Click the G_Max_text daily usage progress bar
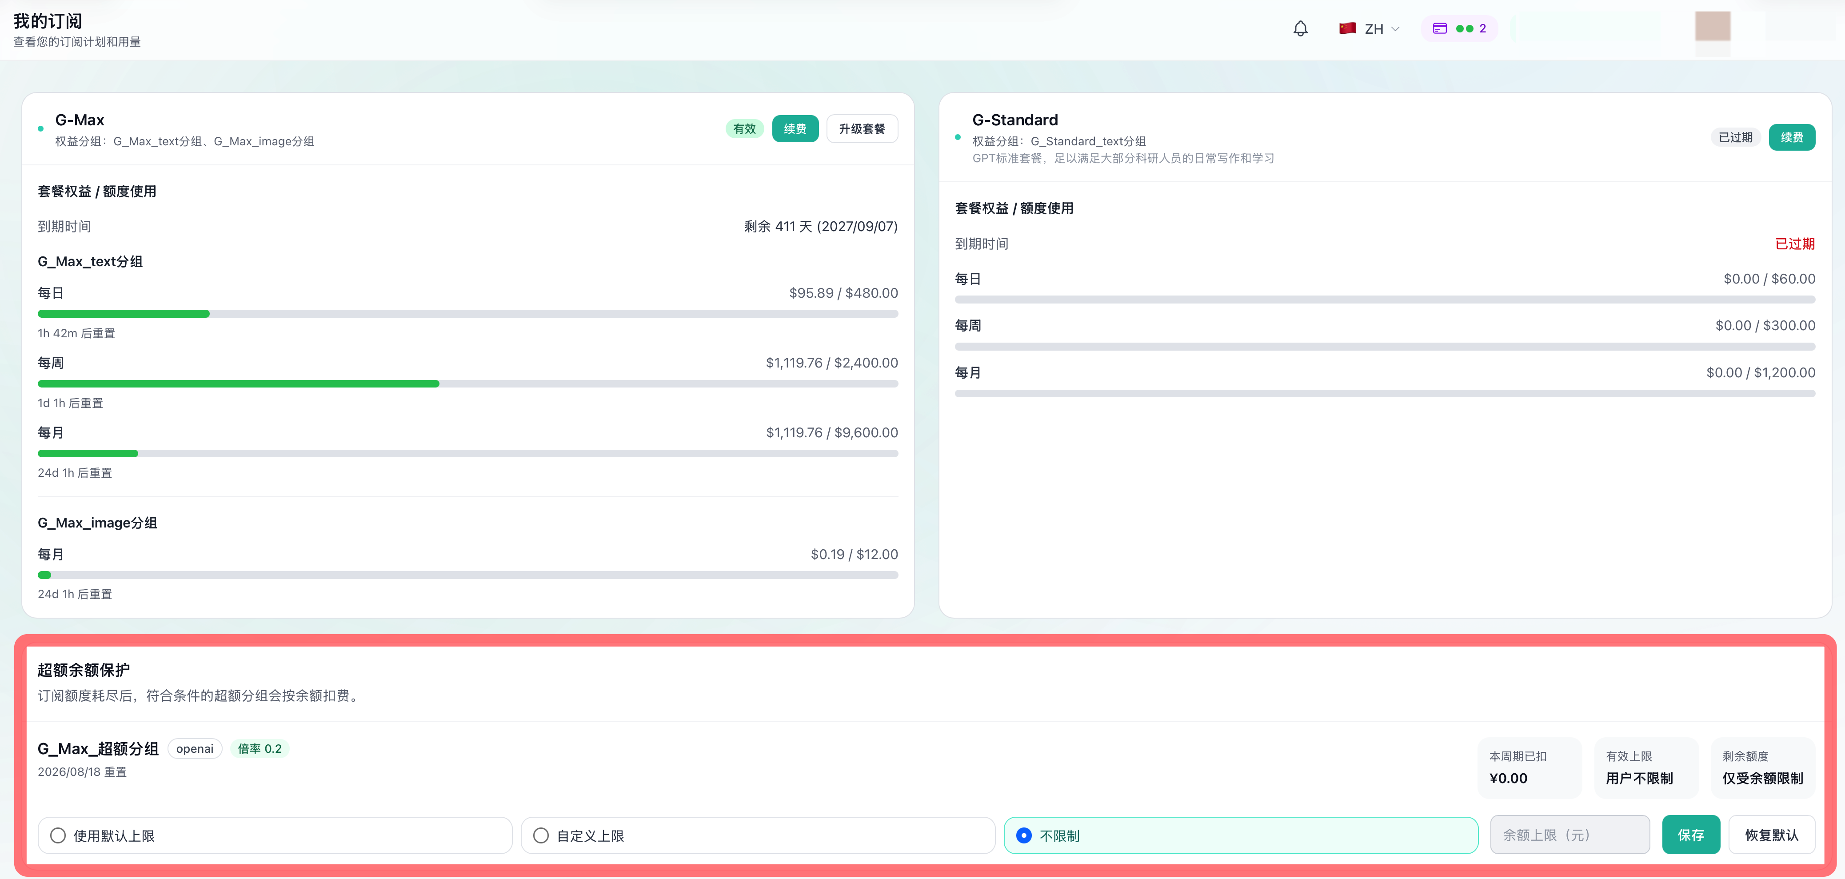The image size is (1845, 879). point(468,314)
